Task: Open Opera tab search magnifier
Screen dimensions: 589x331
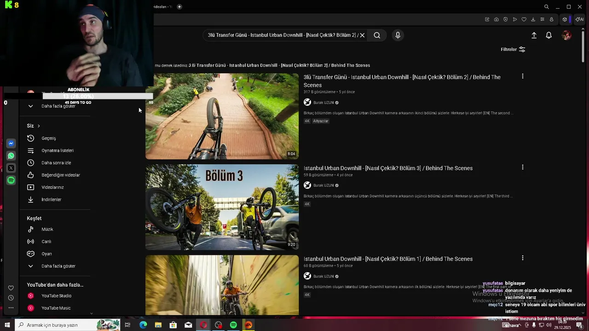Action: tap(546, 7)
